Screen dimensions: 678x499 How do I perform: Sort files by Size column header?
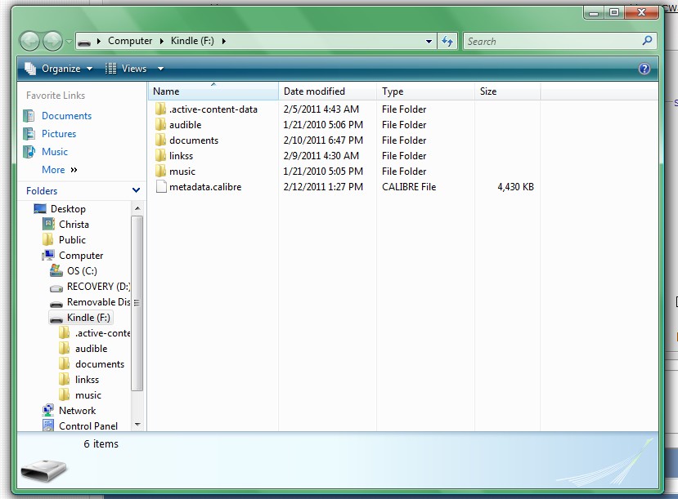click(x=488, y=91)
